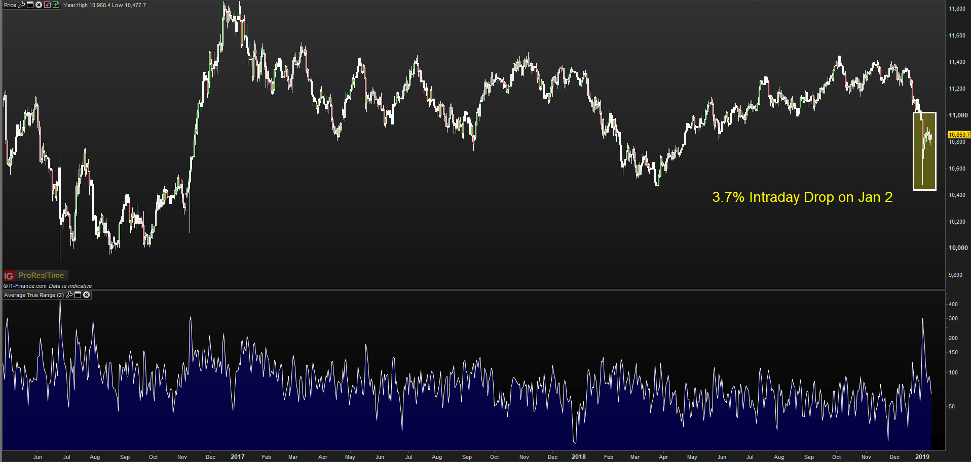
Task: Click the 10,000 price axis label
Action: [958, 248]
